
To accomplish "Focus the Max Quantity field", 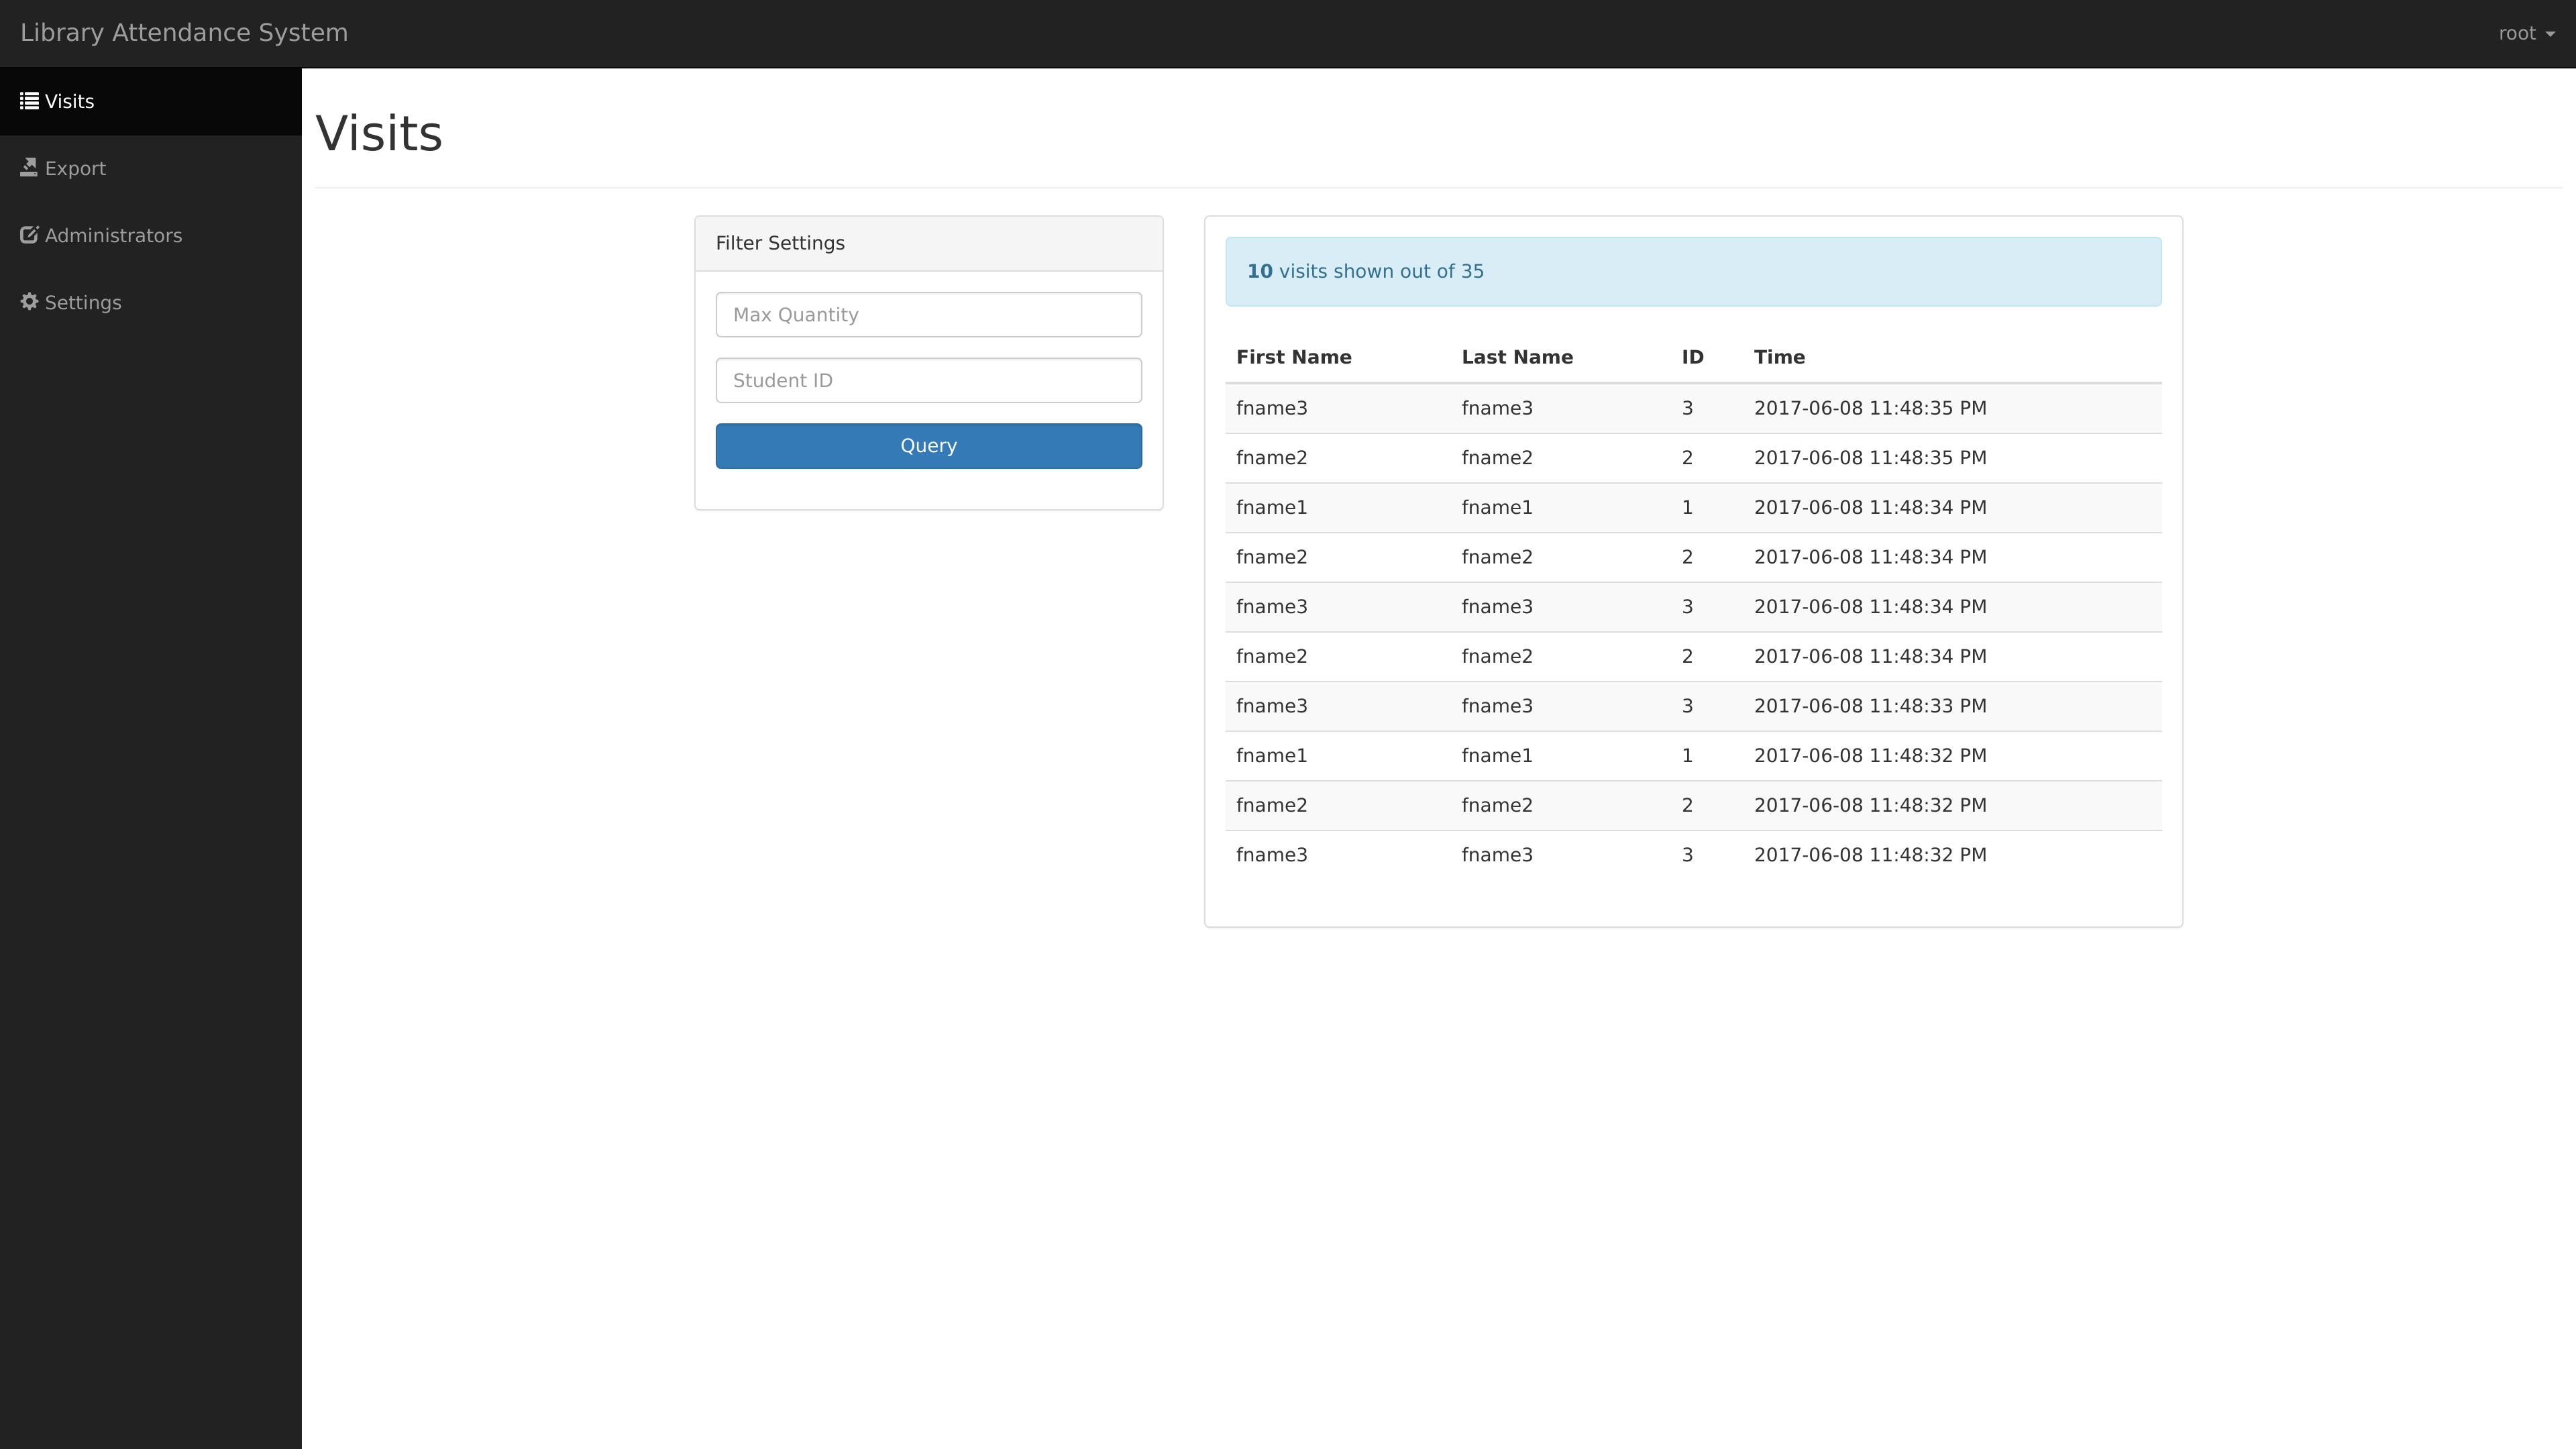I will [928, 315].
